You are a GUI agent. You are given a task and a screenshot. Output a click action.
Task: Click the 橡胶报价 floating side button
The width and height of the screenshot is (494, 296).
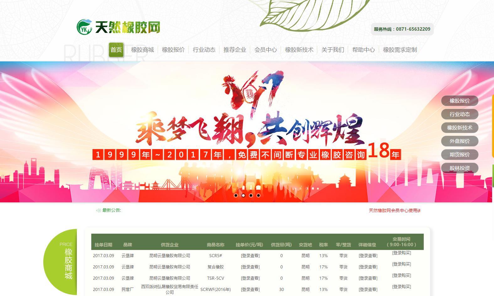tap(459, 101)
